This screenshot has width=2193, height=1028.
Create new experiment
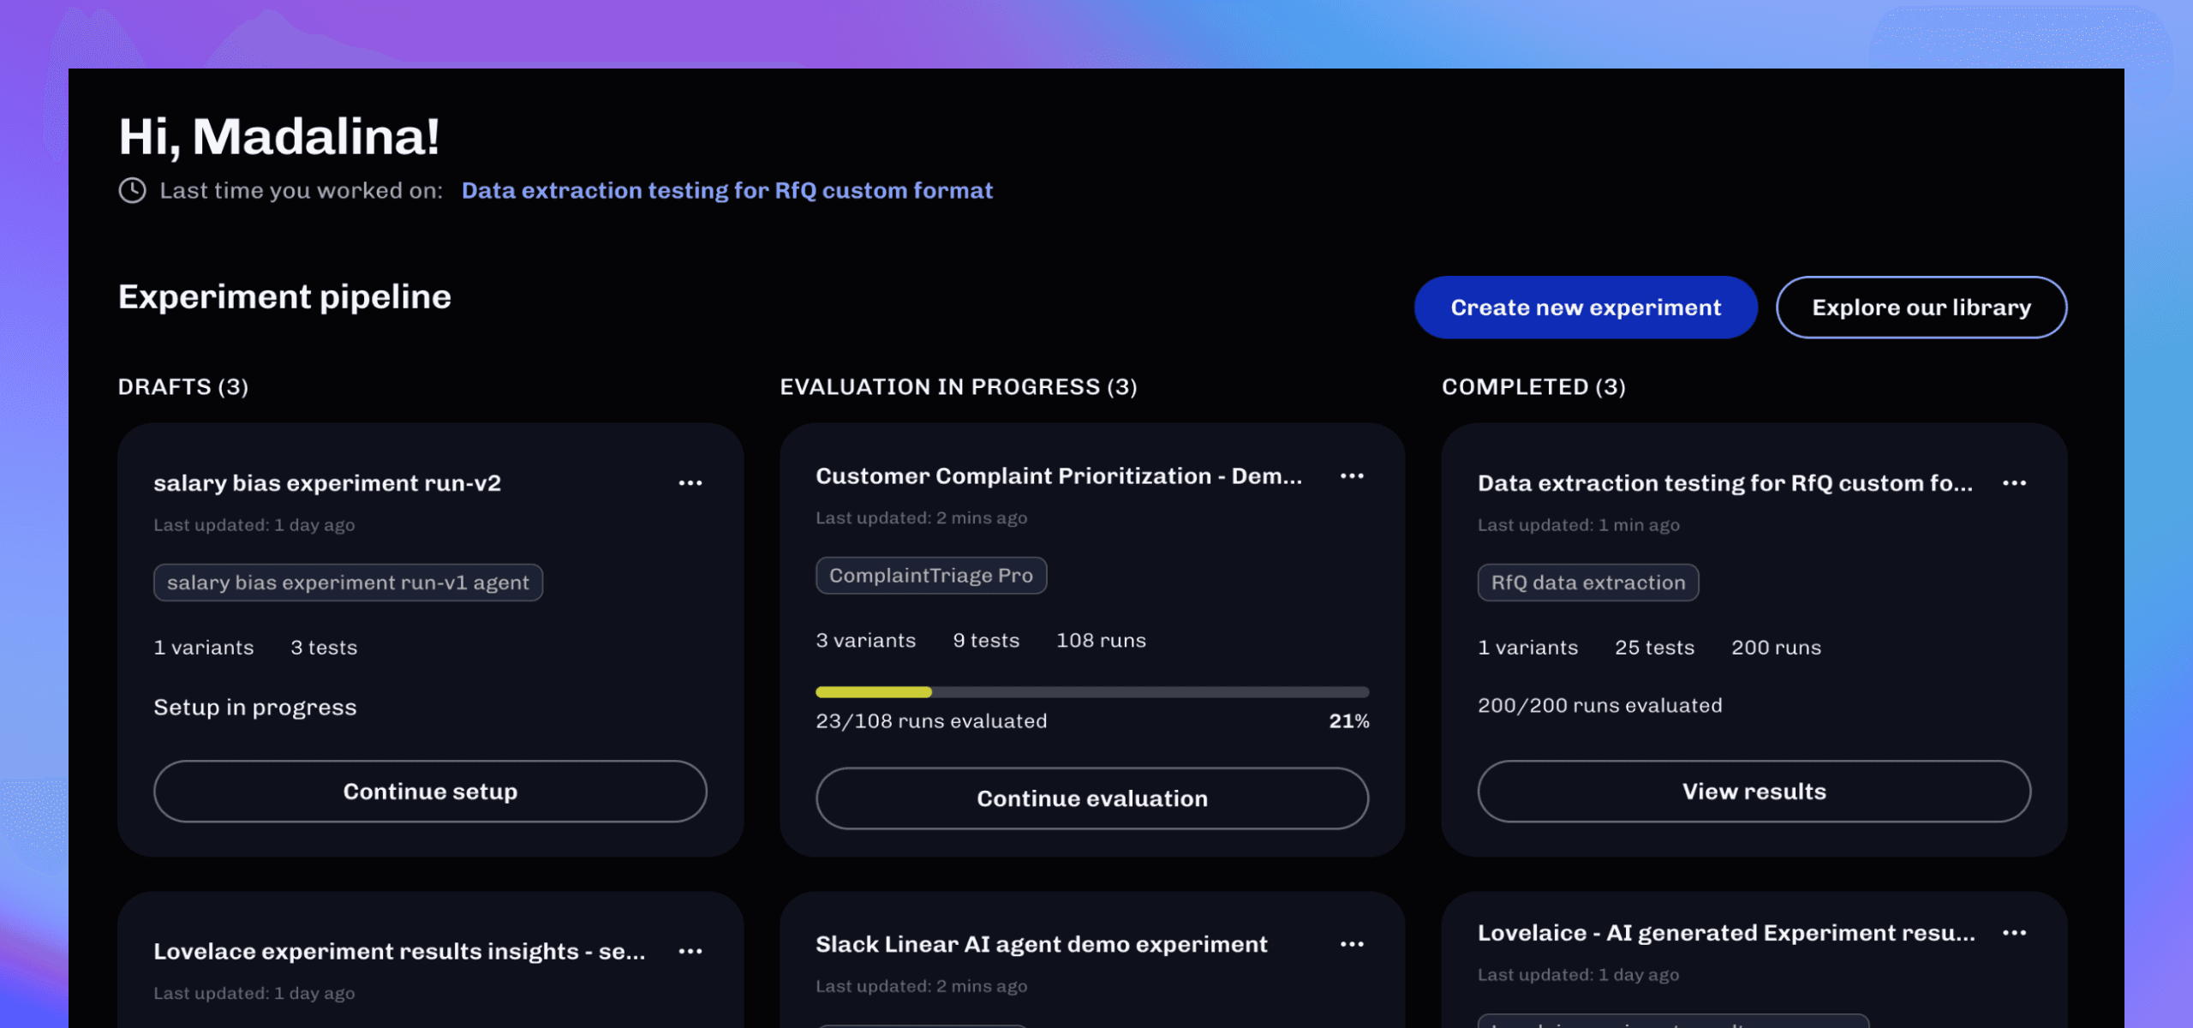(1585, 308)
